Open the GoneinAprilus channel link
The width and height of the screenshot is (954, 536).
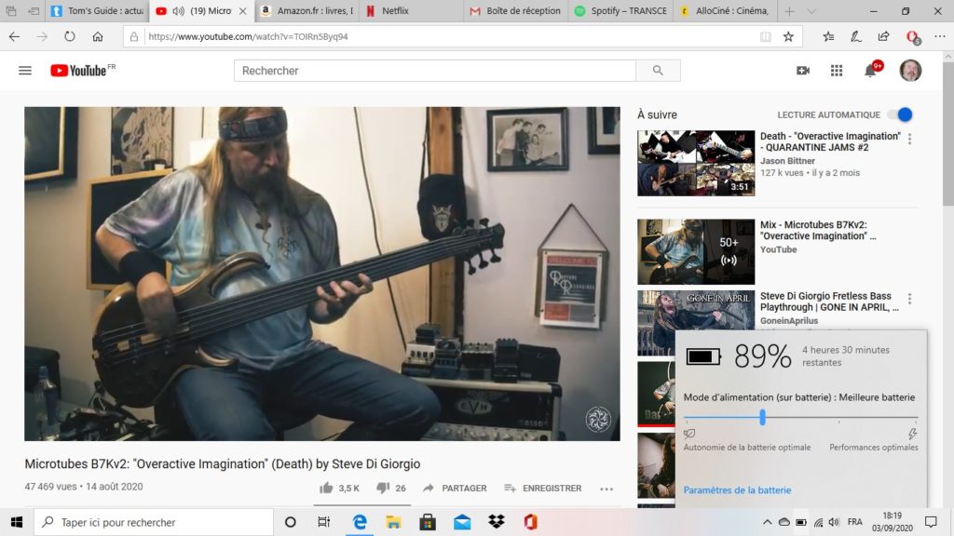(789, 321)
